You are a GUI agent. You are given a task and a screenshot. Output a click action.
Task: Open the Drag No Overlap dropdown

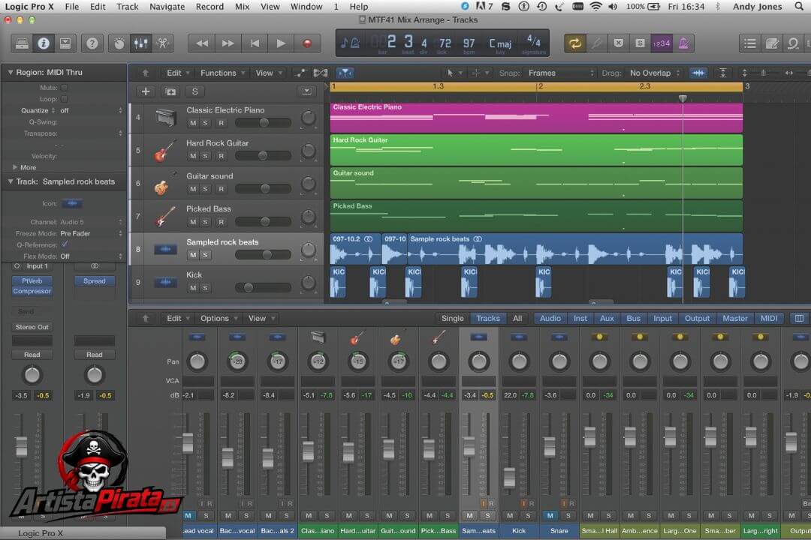tap(654, 73)
